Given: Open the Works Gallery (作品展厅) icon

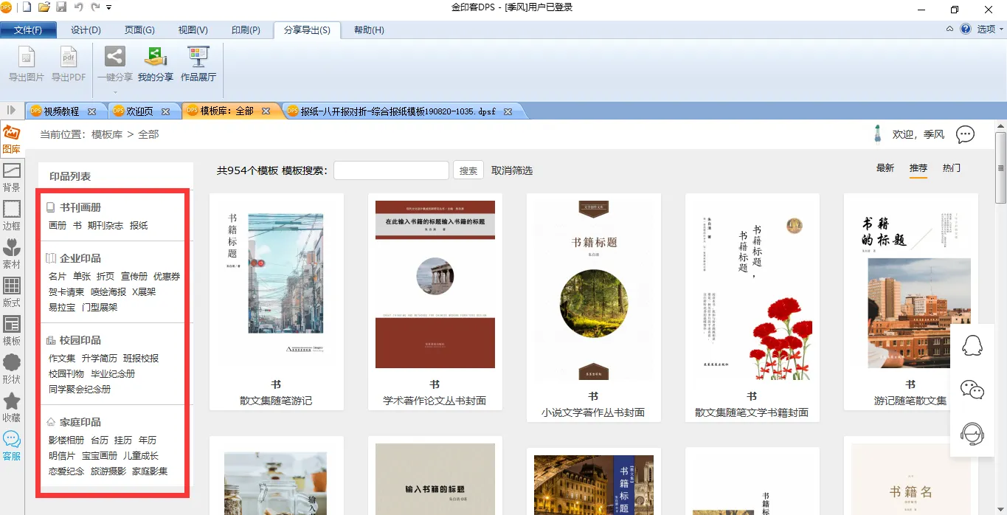Looking at the screenshot, I should coord(198,58).
